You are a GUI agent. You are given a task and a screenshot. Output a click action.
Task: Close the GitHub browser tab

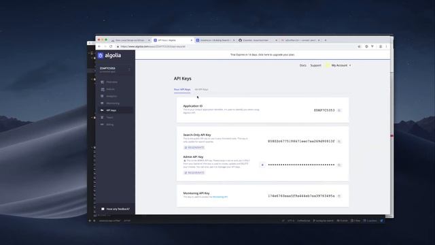pos(276,40)
